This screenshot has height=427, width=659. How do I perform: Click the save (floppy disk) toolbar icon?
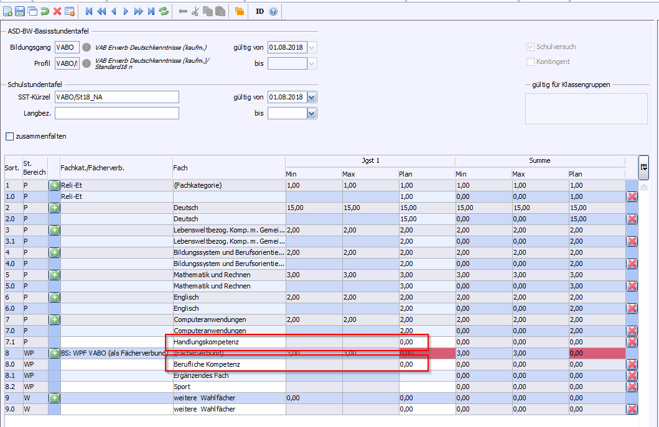point(20,11)
